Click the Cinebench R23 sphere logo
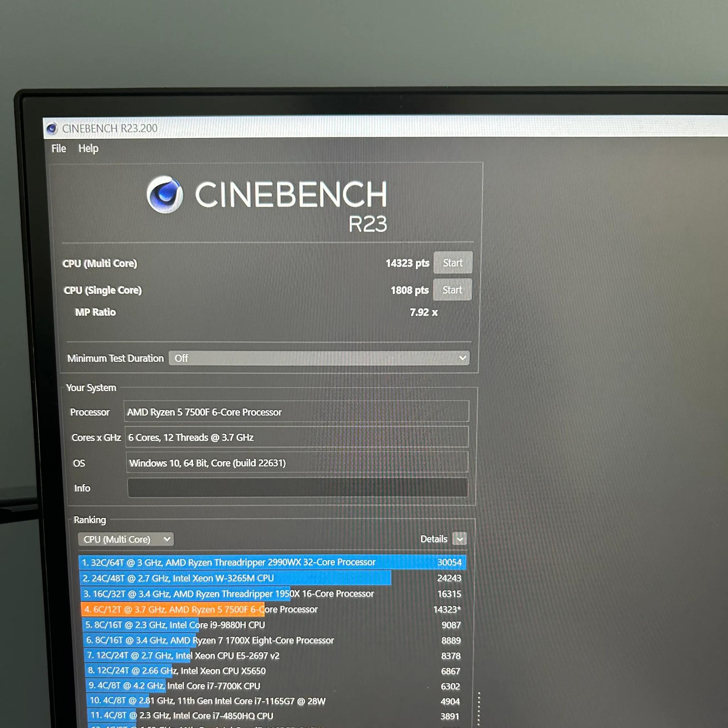This screenshot has height=728, width=728. [x=165, y=194]
